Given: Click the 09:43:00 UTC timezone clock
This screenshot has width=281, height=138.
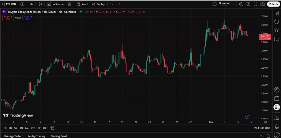Looking at the screenshot, I should click(x=262, y=128).
